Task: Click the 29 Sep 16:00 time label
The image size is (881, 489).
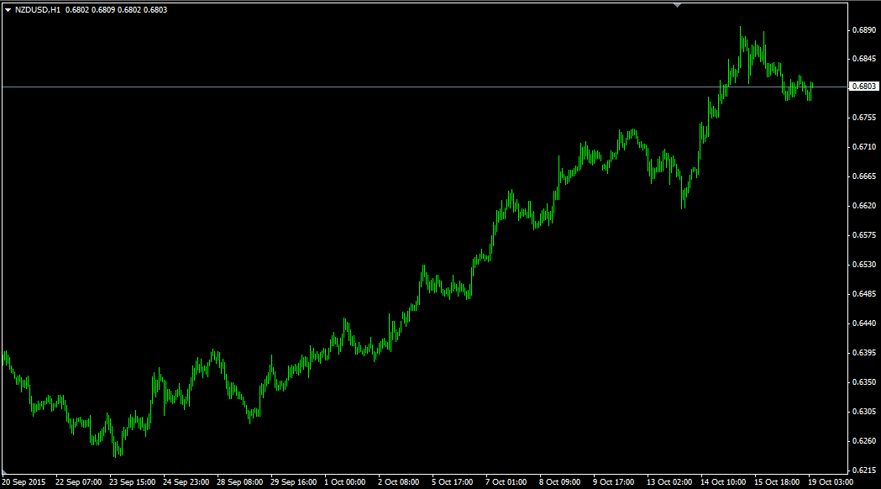Action: [293, 482]
